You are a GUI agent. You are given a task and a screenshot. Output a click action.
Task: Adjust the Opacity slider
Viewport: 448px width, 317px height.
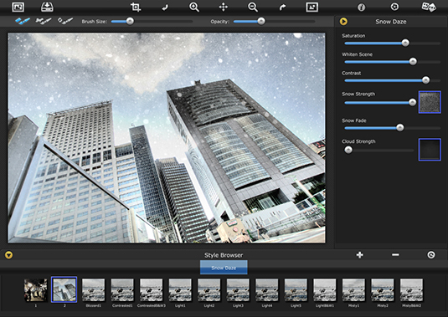pos(274,22)
